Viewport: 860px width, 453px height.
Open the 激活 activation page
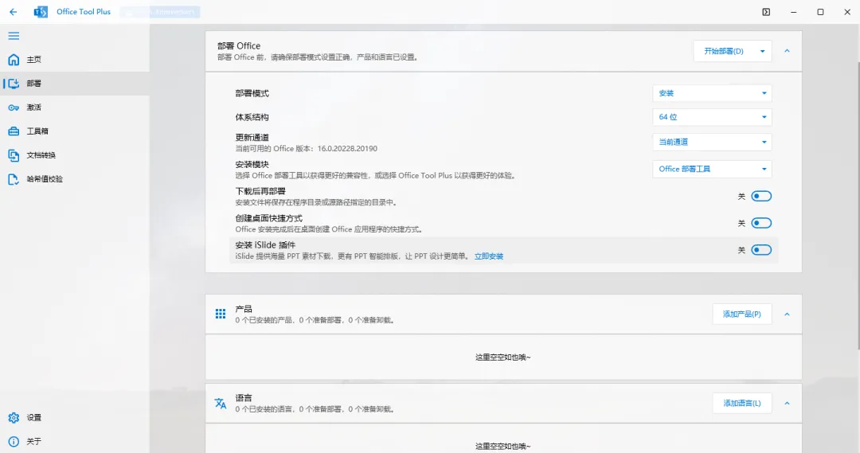tap(75, 107)
